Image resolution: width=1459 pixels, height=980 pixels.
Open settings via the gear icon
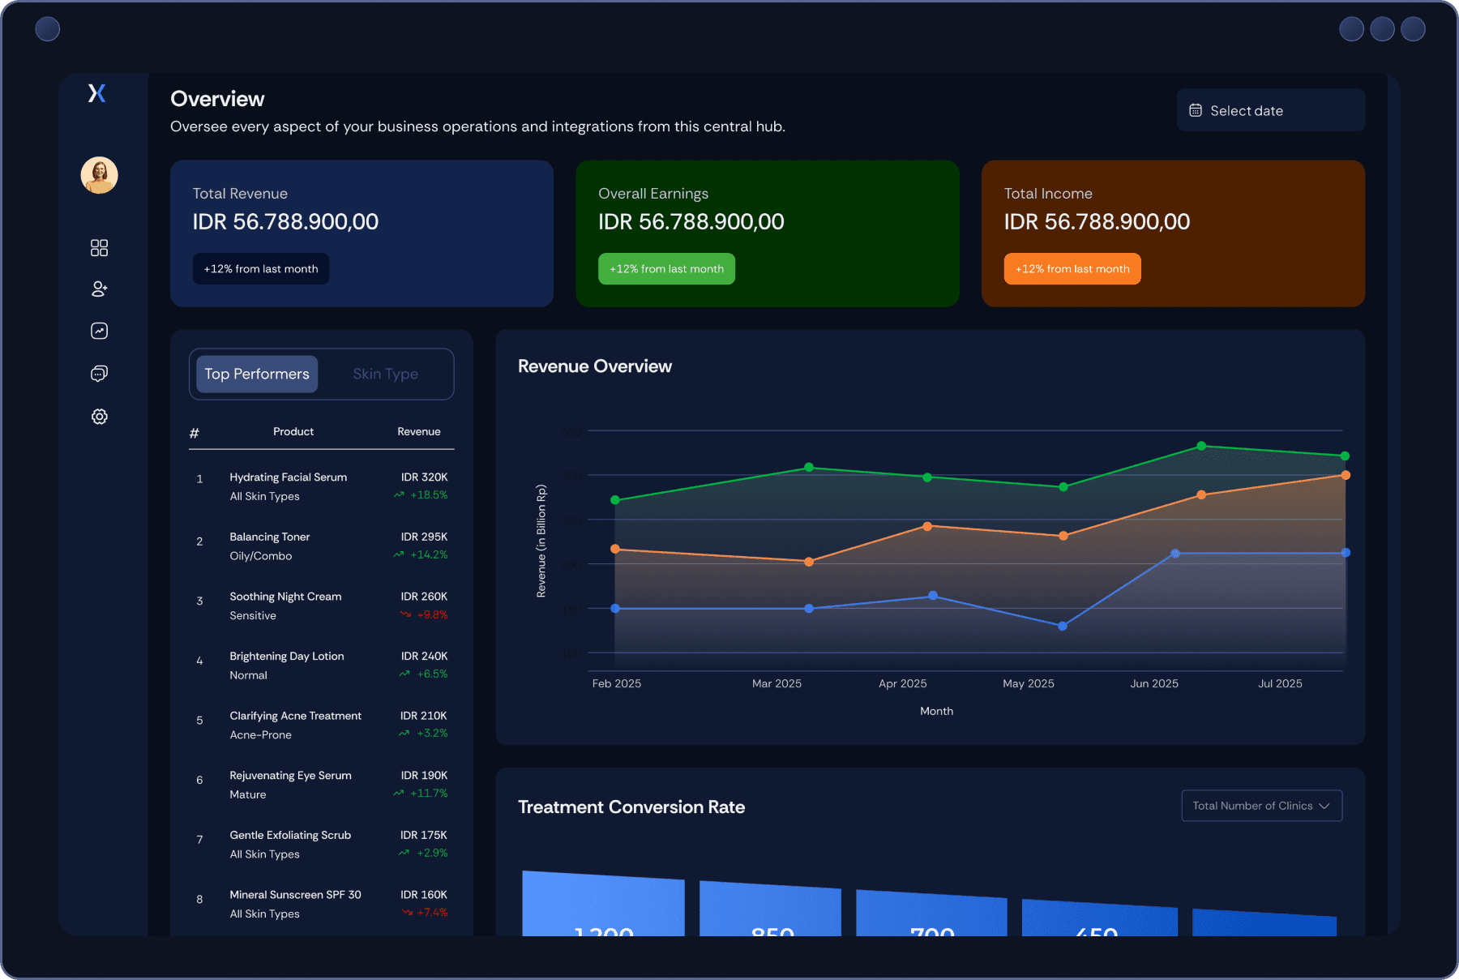click(x=99, y=416)
